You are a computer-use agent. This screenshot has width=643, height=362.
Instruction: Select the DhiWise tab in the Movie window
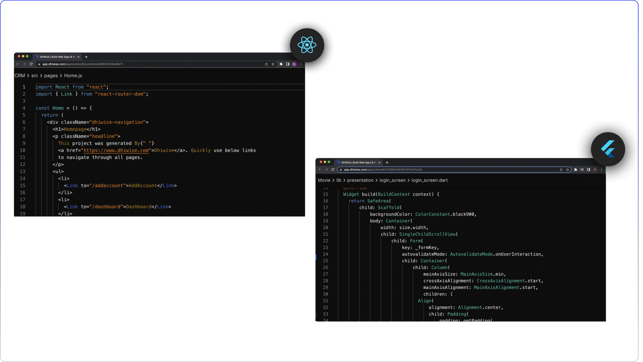coord(358,163)
